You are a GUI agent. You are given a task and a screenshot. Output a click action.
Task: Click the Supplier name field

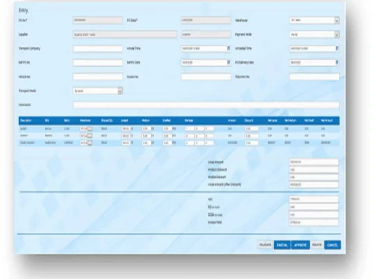point(125,34)
